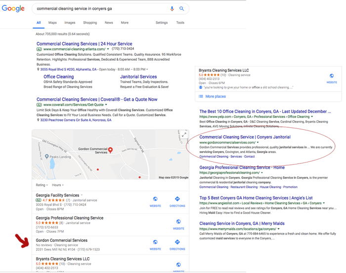Click Services sitelink under Gordon Commercial result

pos(236,156)
